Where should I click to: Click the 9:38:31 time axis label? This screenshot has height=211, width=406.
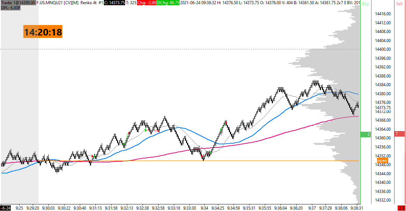click(357, 208)
